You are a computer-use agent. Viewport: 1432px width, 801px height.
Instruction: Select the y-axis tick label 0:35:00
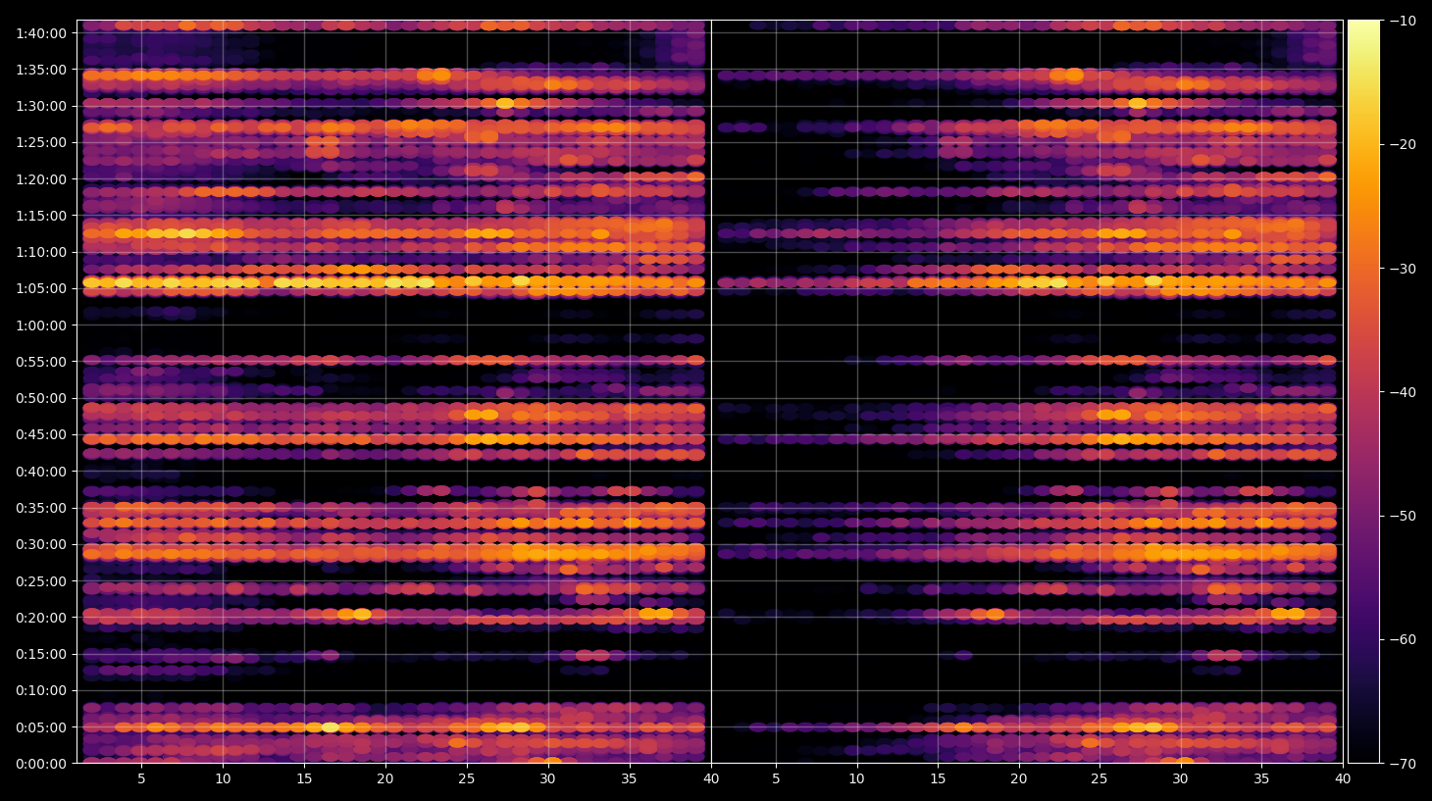pos(41,508)
